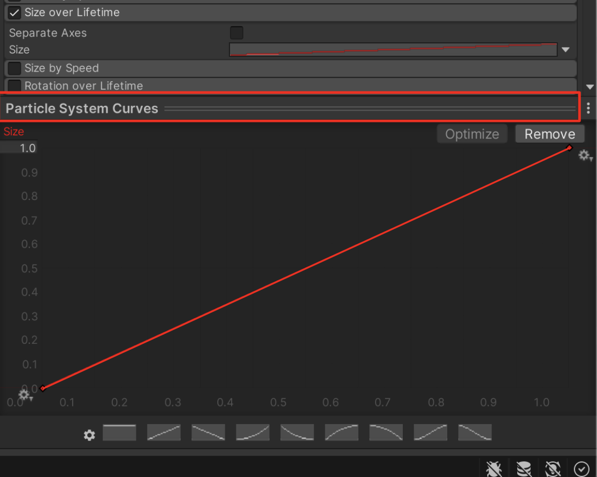Viewport: 597px width, 477px height.
Task: Enable the Separate Axes checkbox
Action: click(236, 33)
